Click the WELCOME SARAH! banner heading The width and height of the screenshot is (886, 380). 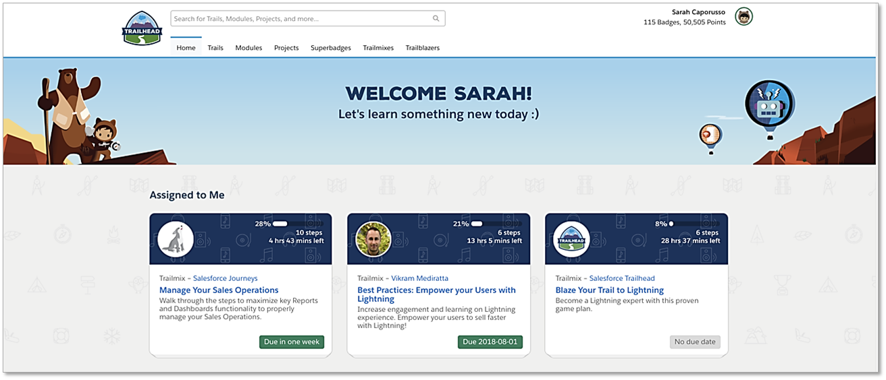point(438,94)
